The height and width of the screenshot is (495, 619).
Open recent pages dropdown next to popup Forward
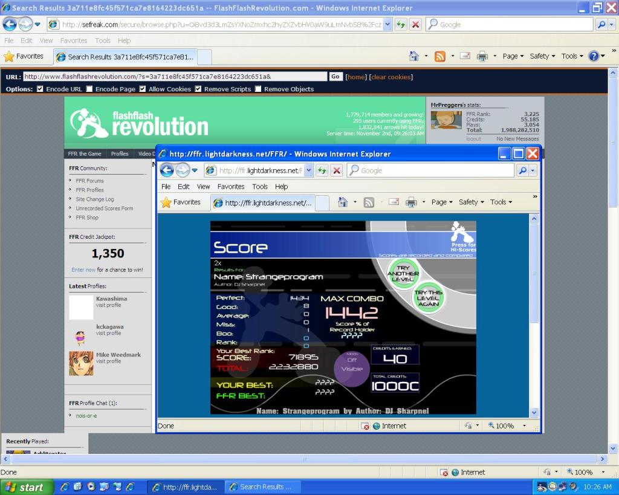pos(195,170)
